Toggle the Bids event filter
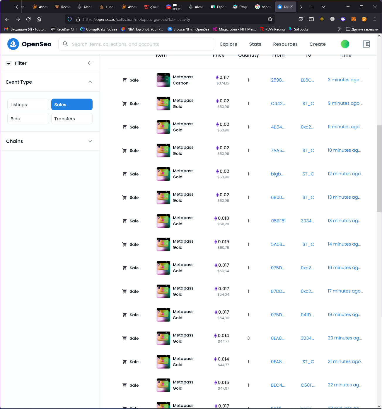 28,119
